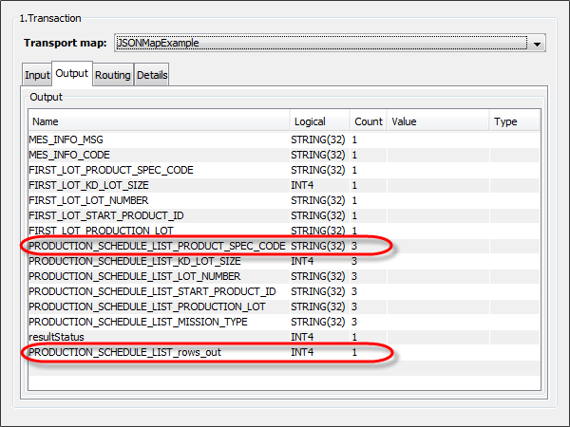Click the Type column header
570x427 pixels.
[x=504, y=121]
